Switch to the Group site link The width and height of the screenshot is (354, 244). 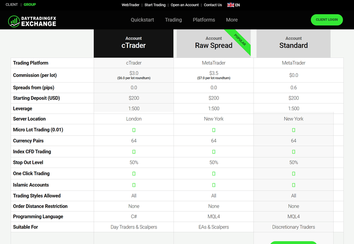coord(30,4)
